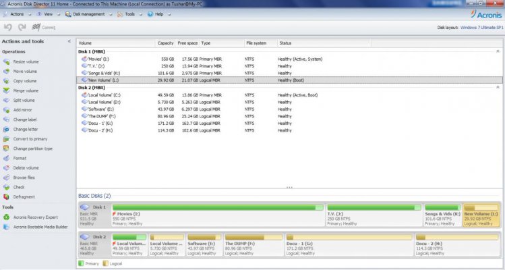The width and height of the screenshot is (505, 270).
Task: Click the Split volume icon
Action: pyautogui.click(x=6, y=101)
